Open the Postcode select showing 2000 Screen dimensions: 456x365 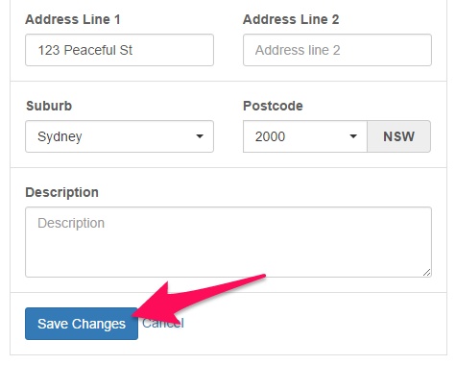pos(305,136)
